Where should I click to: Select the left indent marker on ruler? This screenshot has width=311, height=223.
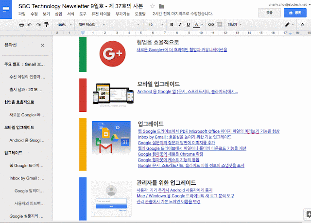click(x=83, y=32)
